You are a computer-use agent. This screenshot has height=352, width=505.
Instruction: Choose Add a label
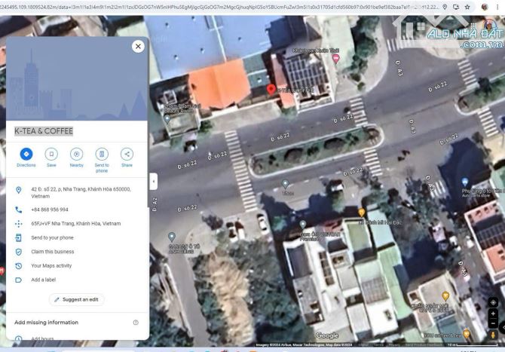(43, 280)
